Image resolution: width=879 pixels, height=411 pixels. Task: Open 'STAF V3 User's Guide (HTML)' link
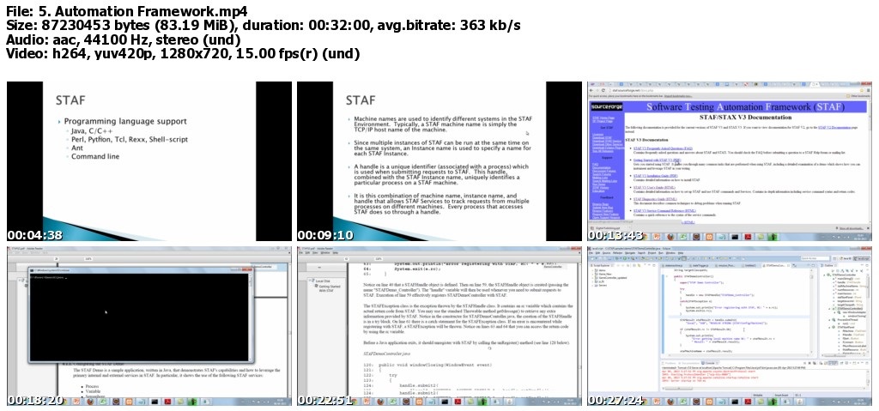[656, 187]
